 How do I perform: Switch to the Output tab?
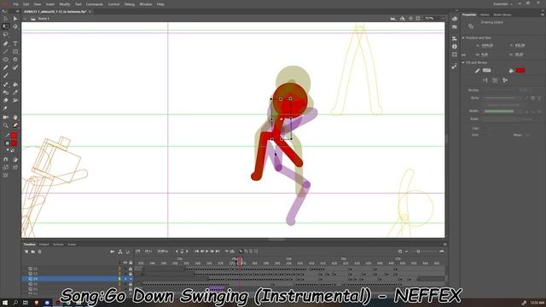pyautogui.click(x=44, y=245)
